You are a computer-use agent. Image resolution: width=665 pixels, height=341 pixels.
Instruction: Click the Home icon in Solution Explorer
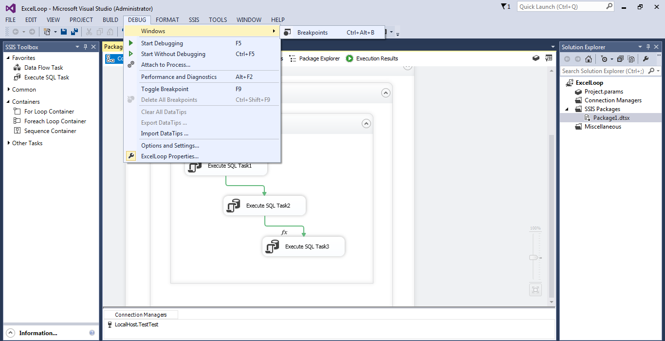click(588, 59)
